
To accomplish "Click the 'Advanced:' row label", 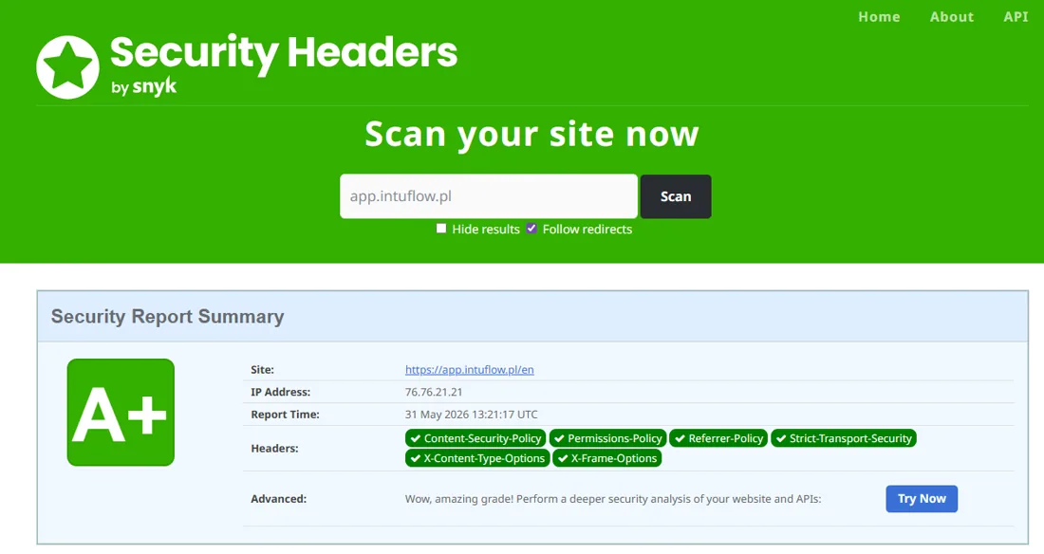I will (x=278, y=499).
